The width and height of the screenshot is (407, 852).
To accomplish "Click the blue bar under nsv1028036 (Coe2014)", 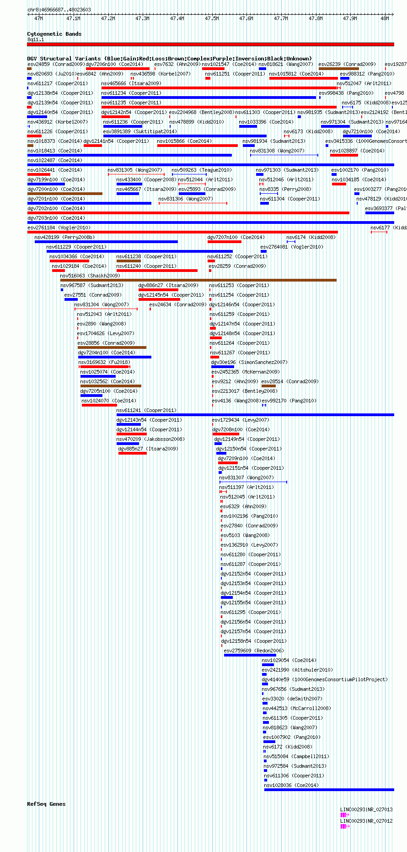I will (329, 790).
